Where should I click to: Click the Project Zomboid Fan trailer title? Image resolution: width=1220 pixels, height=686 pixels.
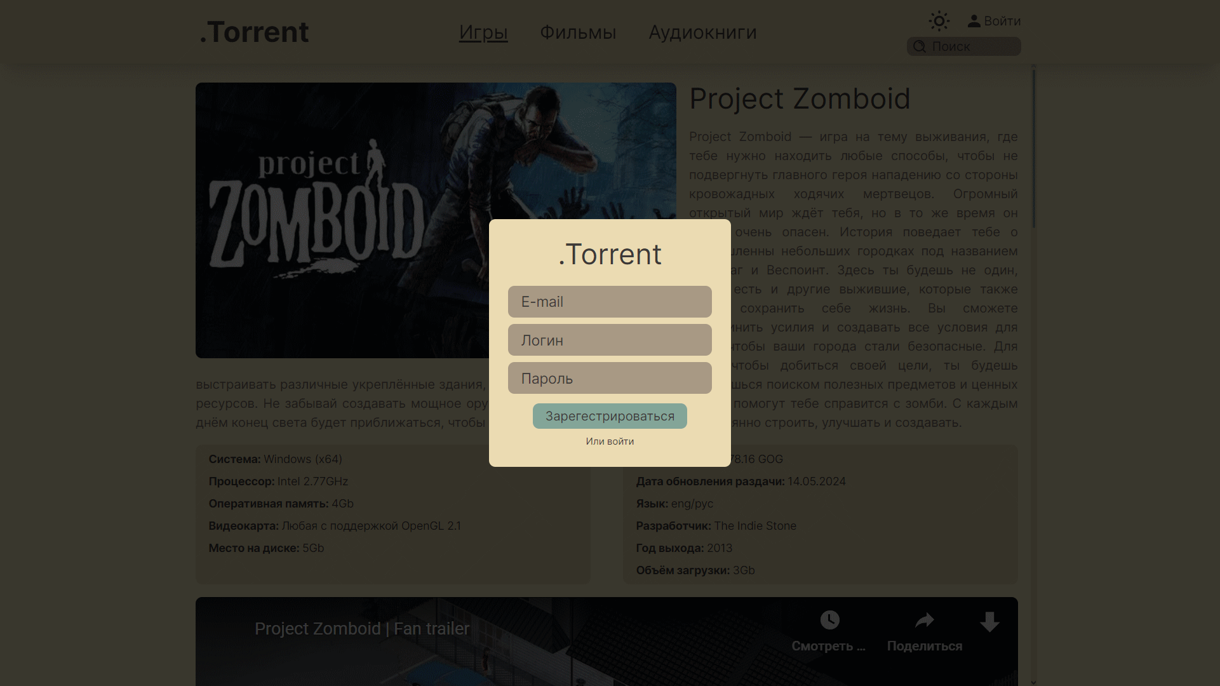click(362, 629)
